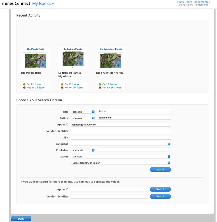The height and width of the screenshot is (222, 217).
Task: Click the green status icon under The Parkia fruit
Action: tap(24, 84)
